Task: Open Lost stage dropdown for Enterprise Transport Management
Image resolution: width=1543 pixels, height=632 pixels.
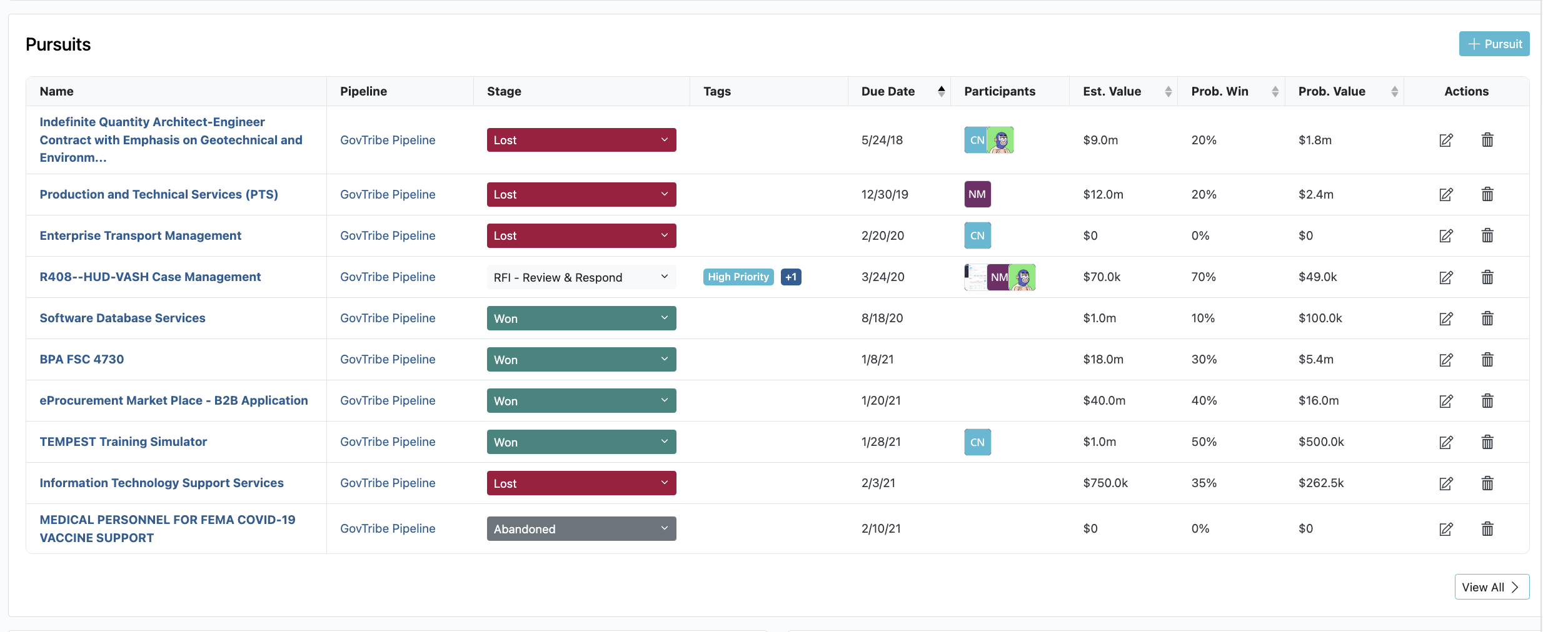Action: coord(581,235)
